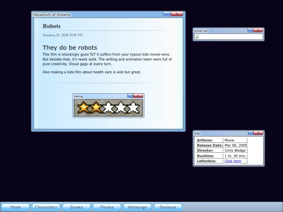The height and width of the screenshot is (212, 283).
Task: Click the first gold rating star
Action: (83, 108)
